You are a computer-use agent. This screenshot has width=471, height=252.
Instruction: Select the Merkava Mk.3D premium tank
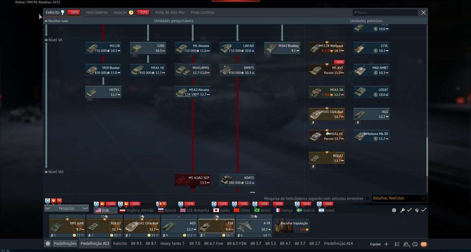(x=371, y=136)
